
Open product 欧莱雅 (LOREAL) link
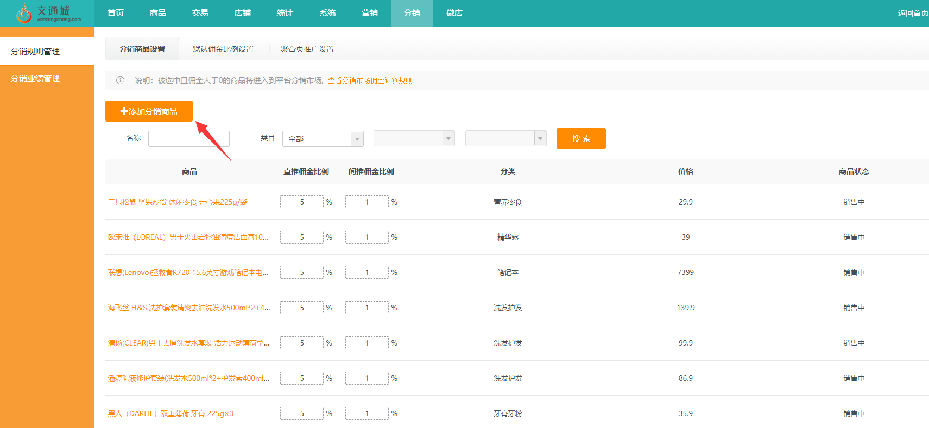pyautogui.click(x=188, y=237)
